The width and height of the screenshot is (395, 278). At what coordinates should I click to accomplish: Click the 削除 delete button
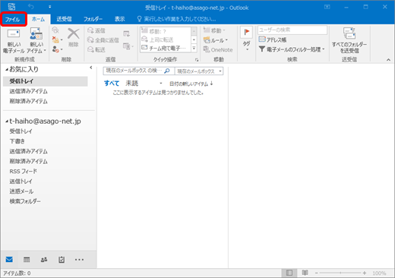(x=74, y=37)
